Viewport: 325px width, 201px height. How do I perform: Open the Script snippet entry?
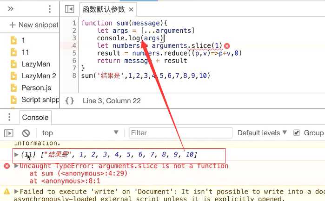pyautogui.click(x=40, y=100)
